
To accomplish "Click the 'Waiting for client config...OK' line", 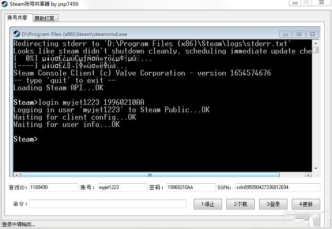I will (x=75, y=117).
